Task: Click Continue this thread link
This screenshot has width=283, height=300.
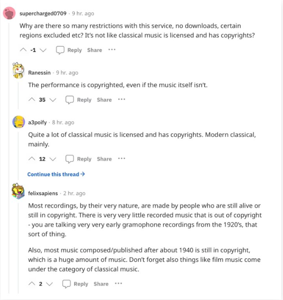Action: [x=56, y=174]
